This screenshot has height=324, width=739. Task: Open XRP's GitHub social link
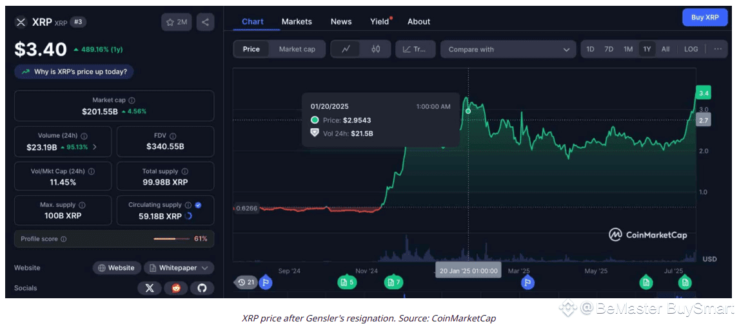(x=202, y=288)
